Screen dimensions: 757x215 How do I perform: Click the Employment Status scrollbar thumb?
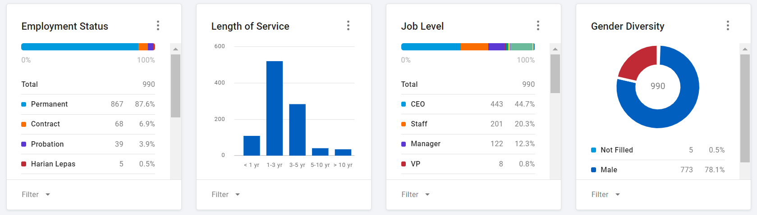175,85
